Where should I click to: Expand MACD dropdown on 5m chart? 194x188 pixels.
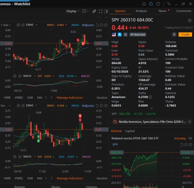point(35,157)
